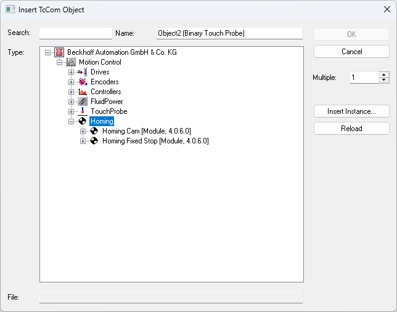397x312 pixels.
Task: Expand the Controllers node
Action: pos(71,92)
